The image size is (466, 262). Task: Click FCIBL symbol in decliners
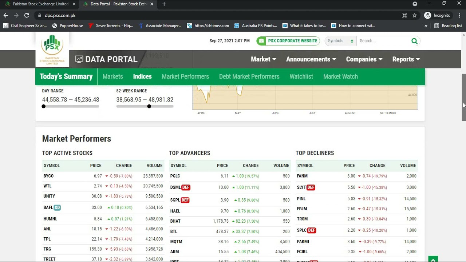[303, 252]
